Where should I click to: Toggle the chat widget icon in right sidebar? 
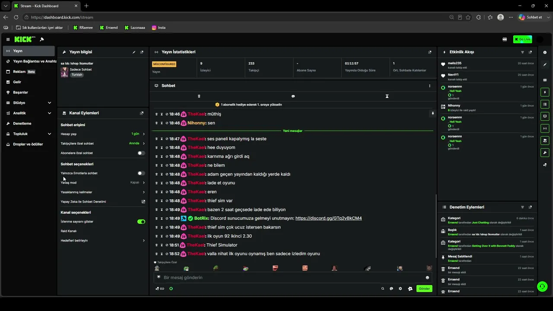545,116
